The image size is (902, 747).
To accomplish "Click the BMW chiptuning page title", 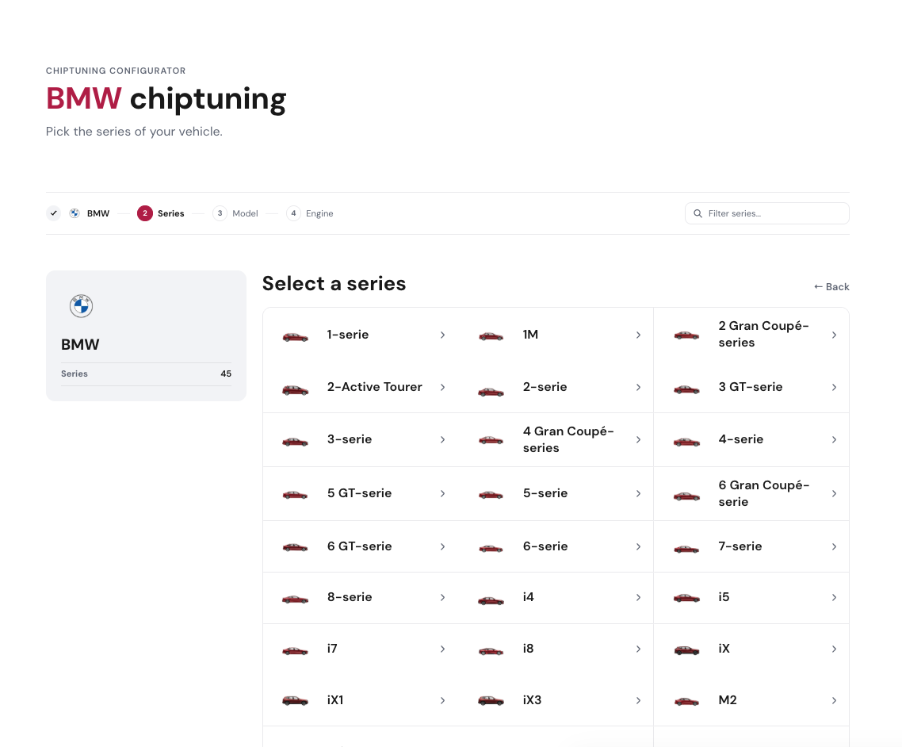I will point(166,98).
